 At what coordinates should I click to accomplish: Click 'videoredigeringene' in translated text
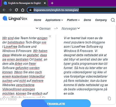click(x=90, y=89)
